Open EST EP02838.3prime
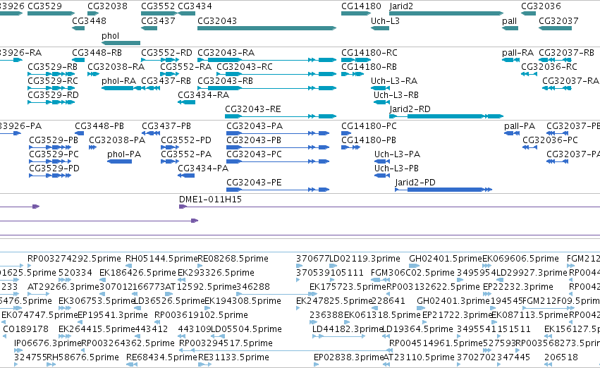This screenshot has height=368, width=600. (348, 357)
